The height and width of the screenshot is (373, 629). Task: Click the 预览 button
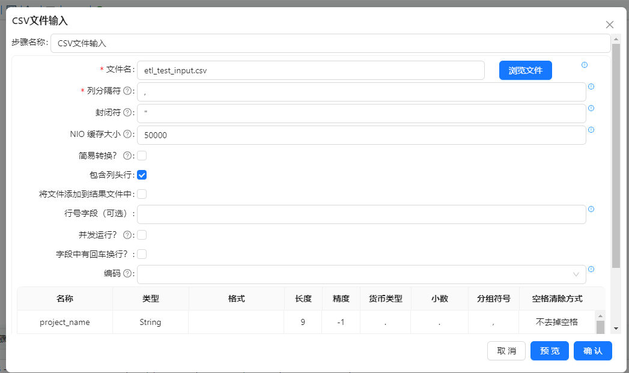549,351
